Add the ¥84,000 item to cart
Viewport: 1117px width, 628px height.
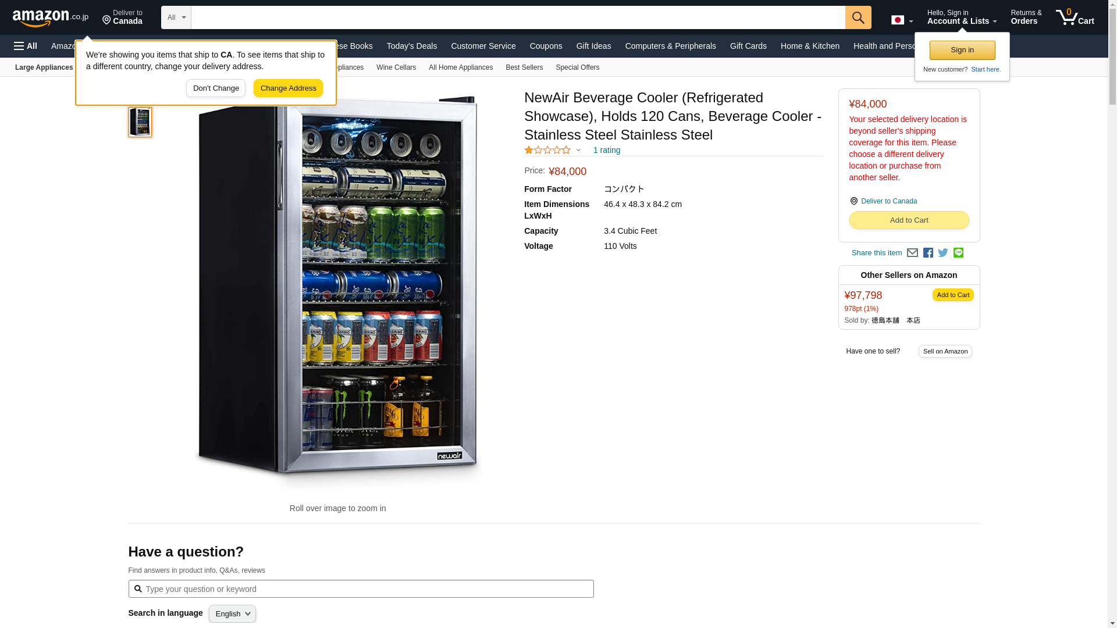909,220
